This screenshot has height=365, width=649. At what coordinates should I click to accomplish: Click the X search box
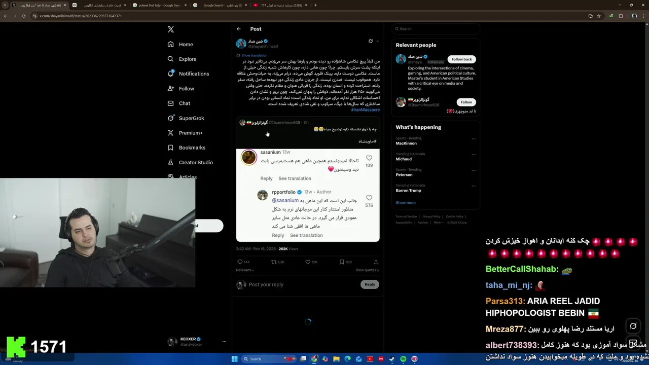pyautogui.click(x=436, y=29)
